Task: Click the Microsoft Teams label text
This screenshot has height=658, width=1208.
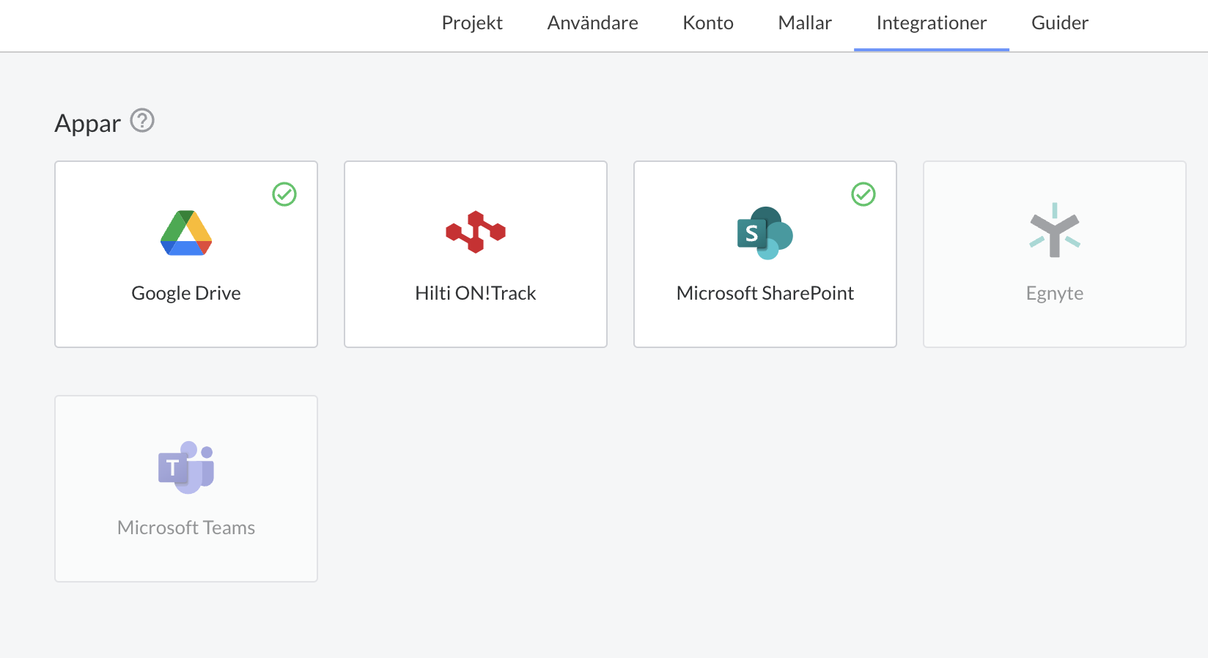Action: (186, 528)
